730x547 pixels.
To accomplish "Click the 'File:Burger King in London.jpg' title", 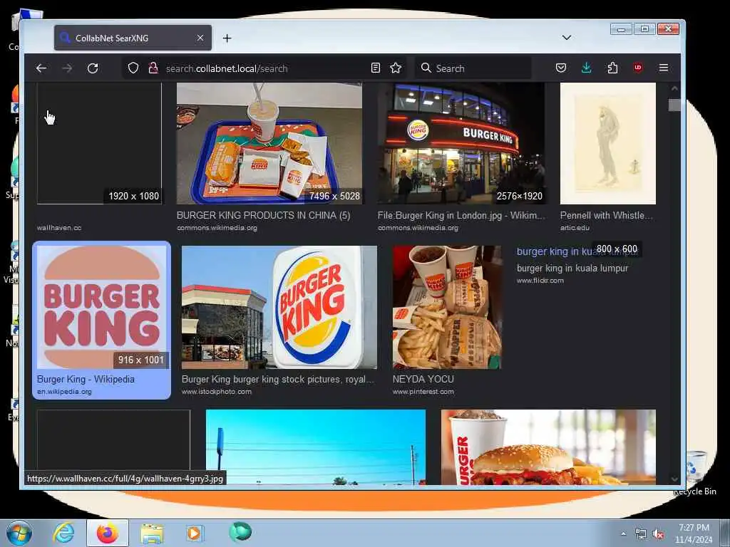I will tap(461, 215).
